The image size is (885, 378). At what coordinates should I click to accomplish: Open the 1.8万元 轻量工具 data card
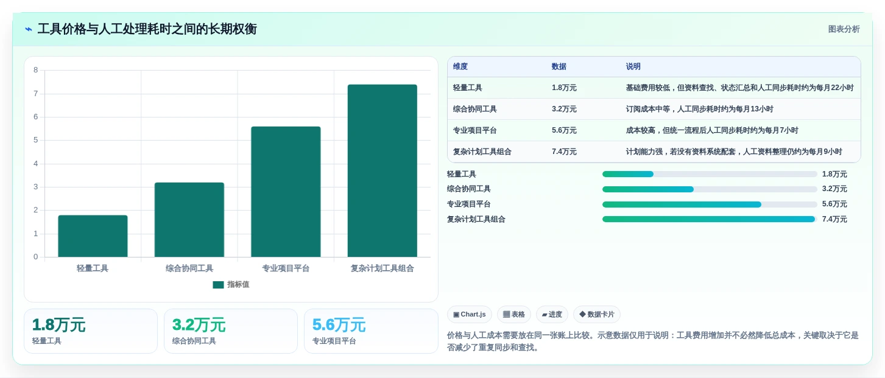(91, 331)
